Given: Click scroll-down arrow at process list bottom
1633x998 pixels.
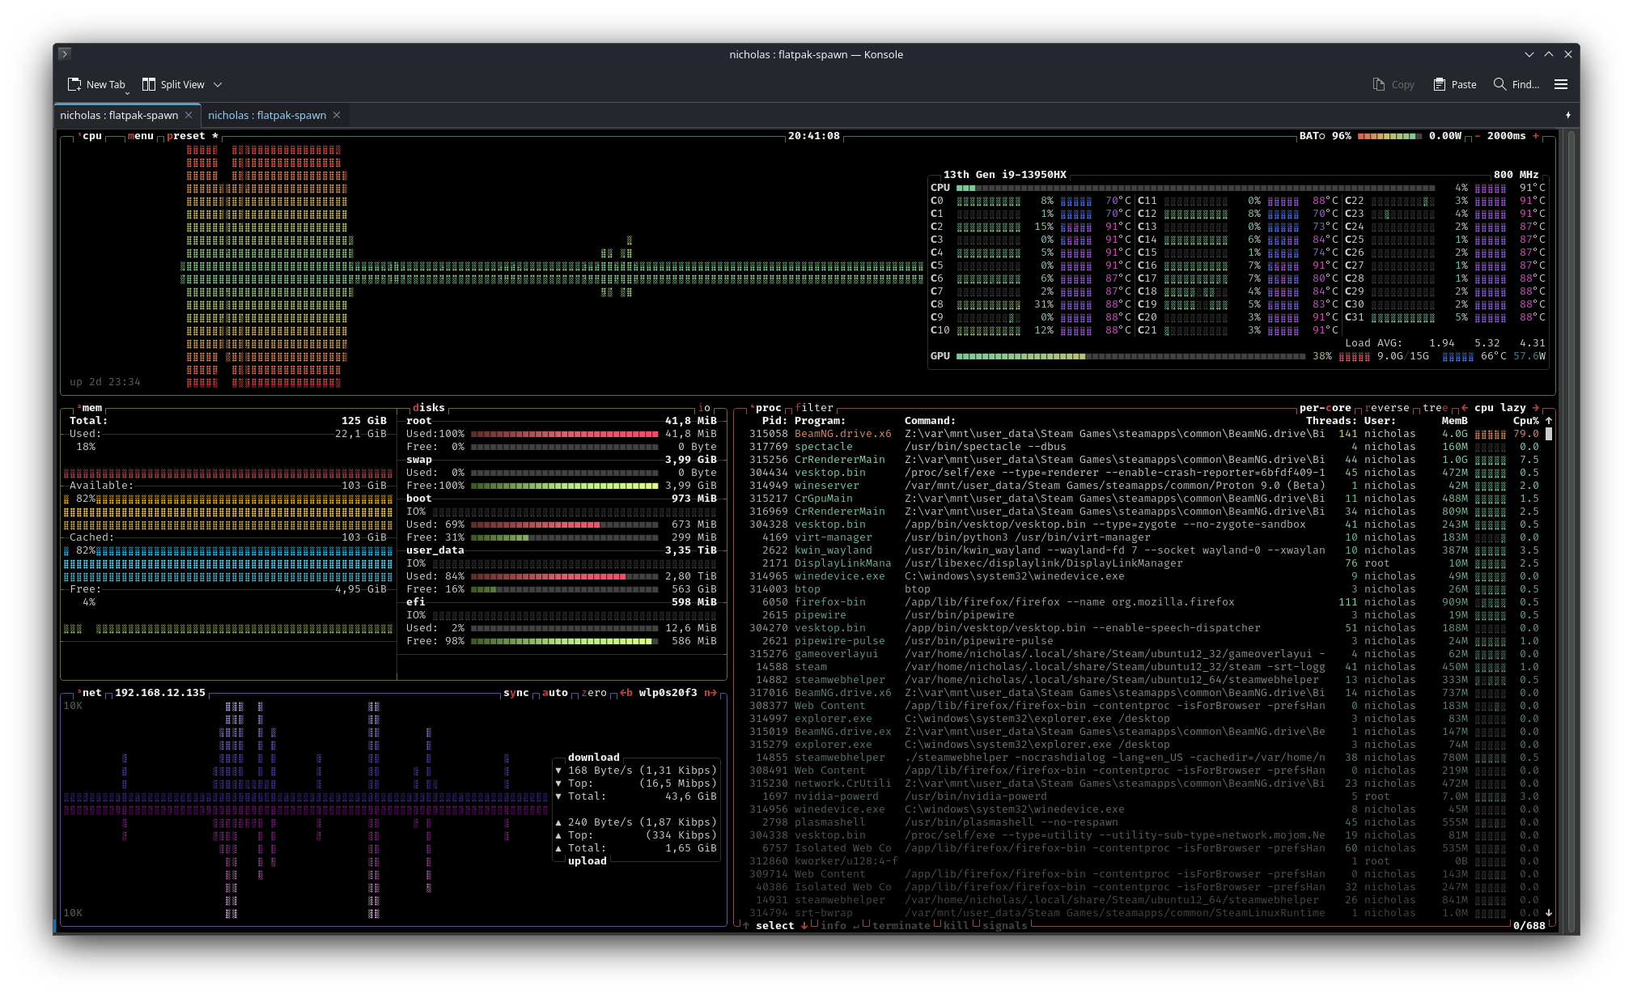Looking at the screenshot, I should coord(1549,913).
